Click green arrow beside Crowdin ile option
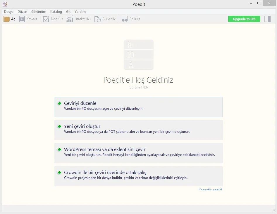 point(59,173)
